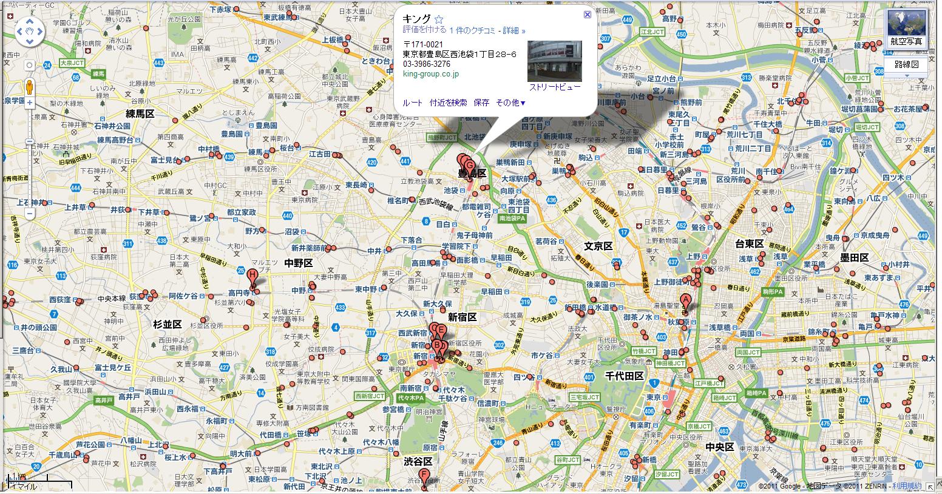This screenshot has width=942, height=494.
Task: Click the street view thumbnail photo
Action: tap(555, 61)
